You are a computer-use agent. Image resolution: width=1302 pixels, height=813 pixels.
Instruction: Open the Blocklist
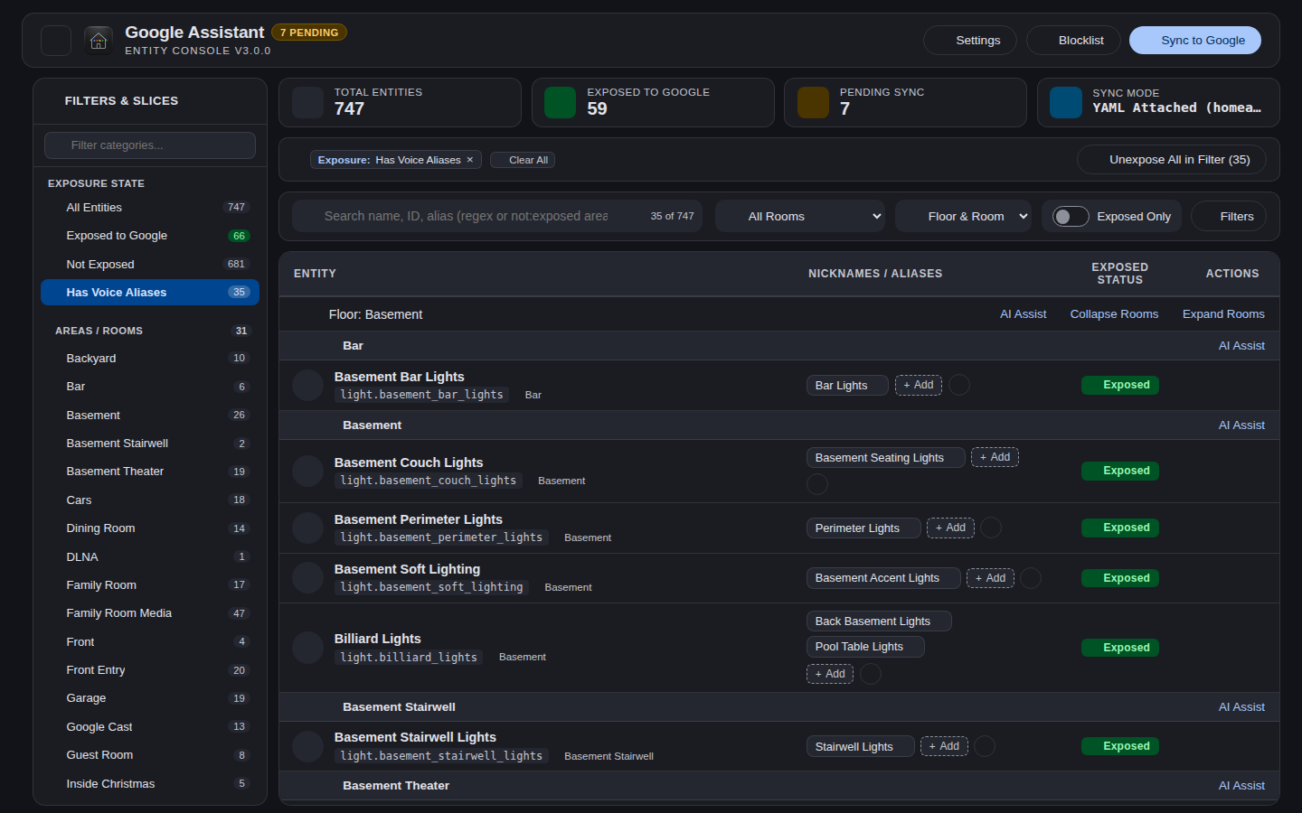pyautogui.click(x=1073, y=41)
